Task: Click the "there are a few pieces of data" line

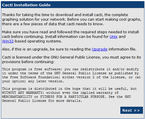Action: (53, 24)
